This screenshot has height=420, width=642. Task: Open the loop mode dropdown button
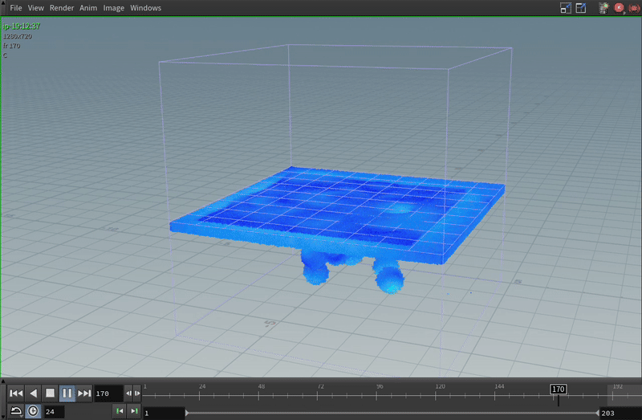[16, 411]
